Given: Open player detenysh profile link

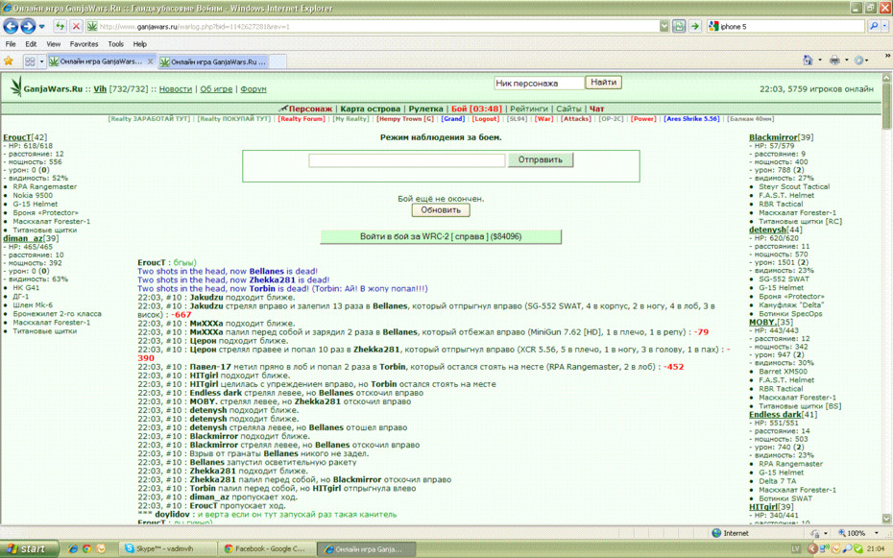Looking at the screenshot, I should pyautogui.click(x=767, y=230).
